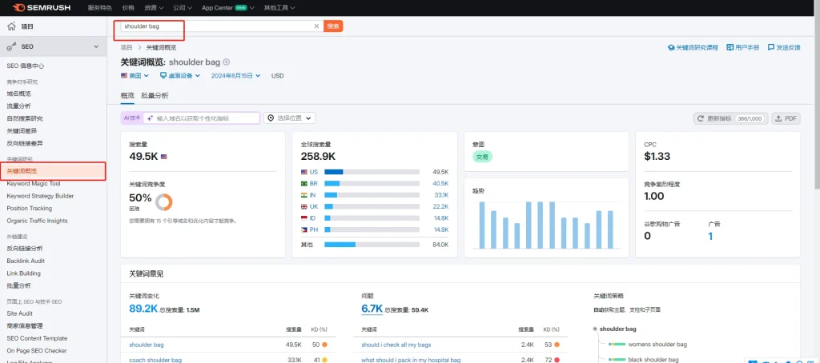Open Backlink Audit in sidebar
This screenshot has width=820, height=363.
[x=26, y=261]
